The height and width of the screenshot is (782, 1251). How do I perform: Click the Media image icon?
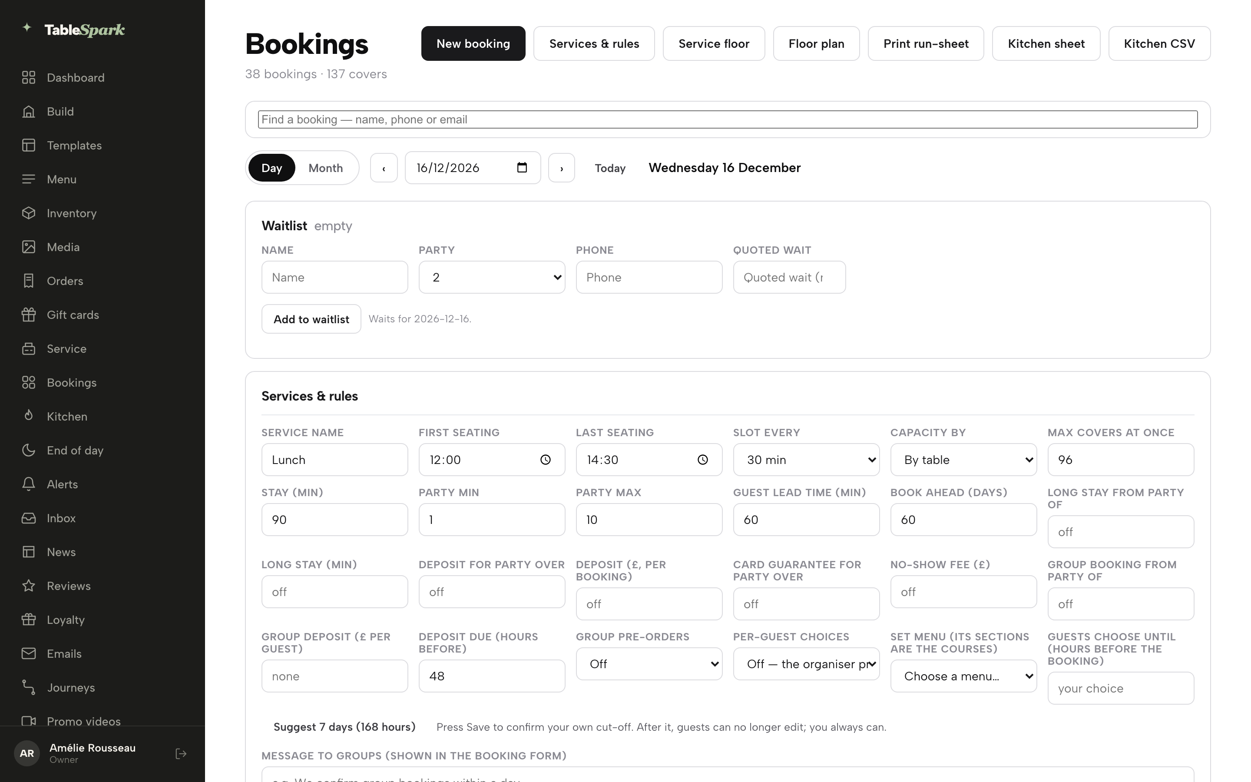[x=28, y=247]
